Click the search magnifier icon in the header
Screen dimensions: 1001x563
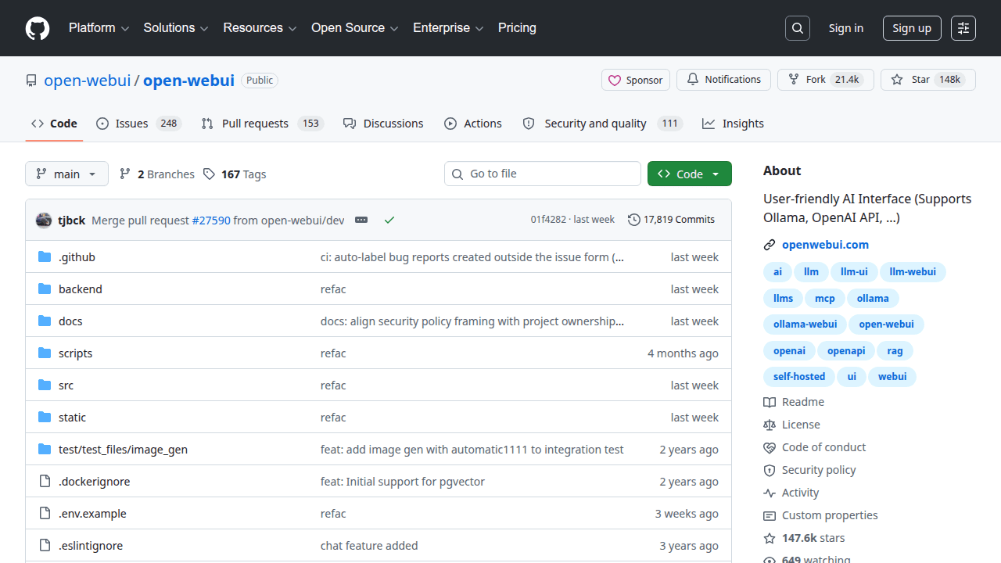point(797,28)
